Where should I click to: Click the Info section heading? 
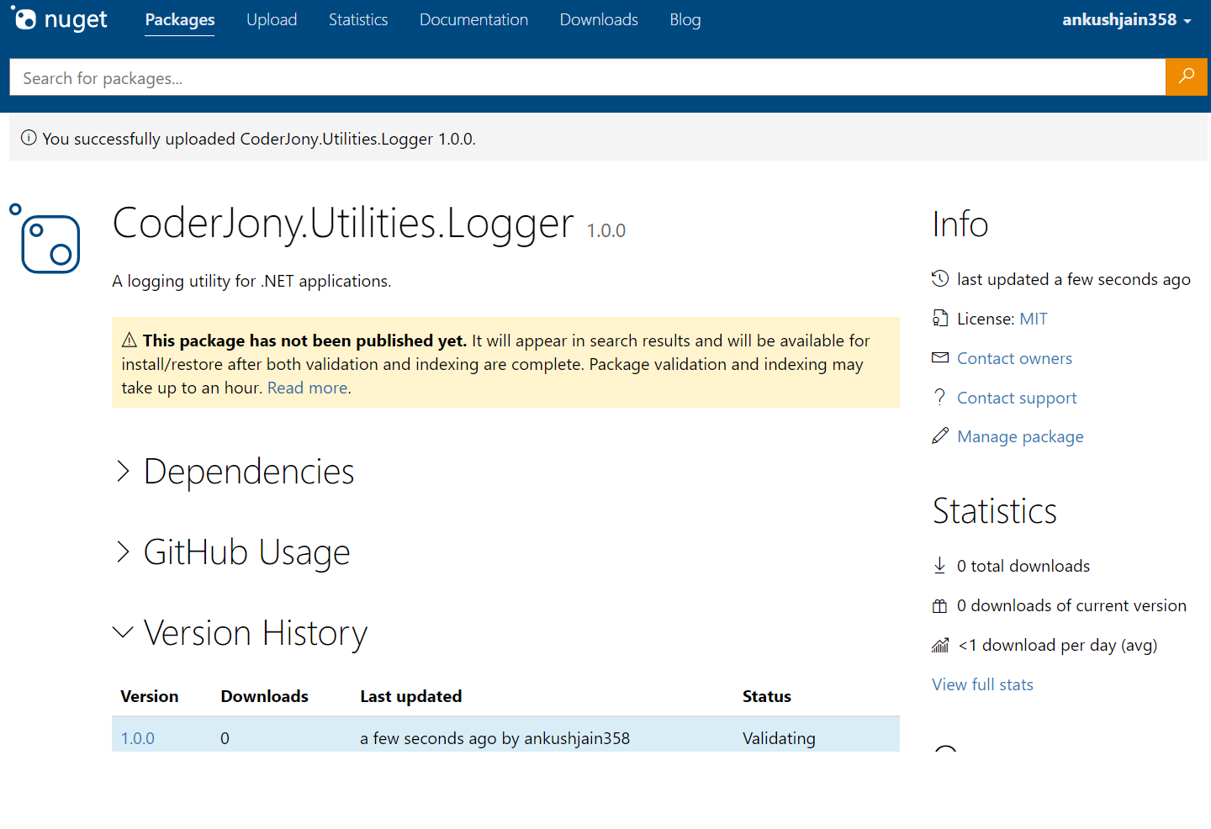960,224
